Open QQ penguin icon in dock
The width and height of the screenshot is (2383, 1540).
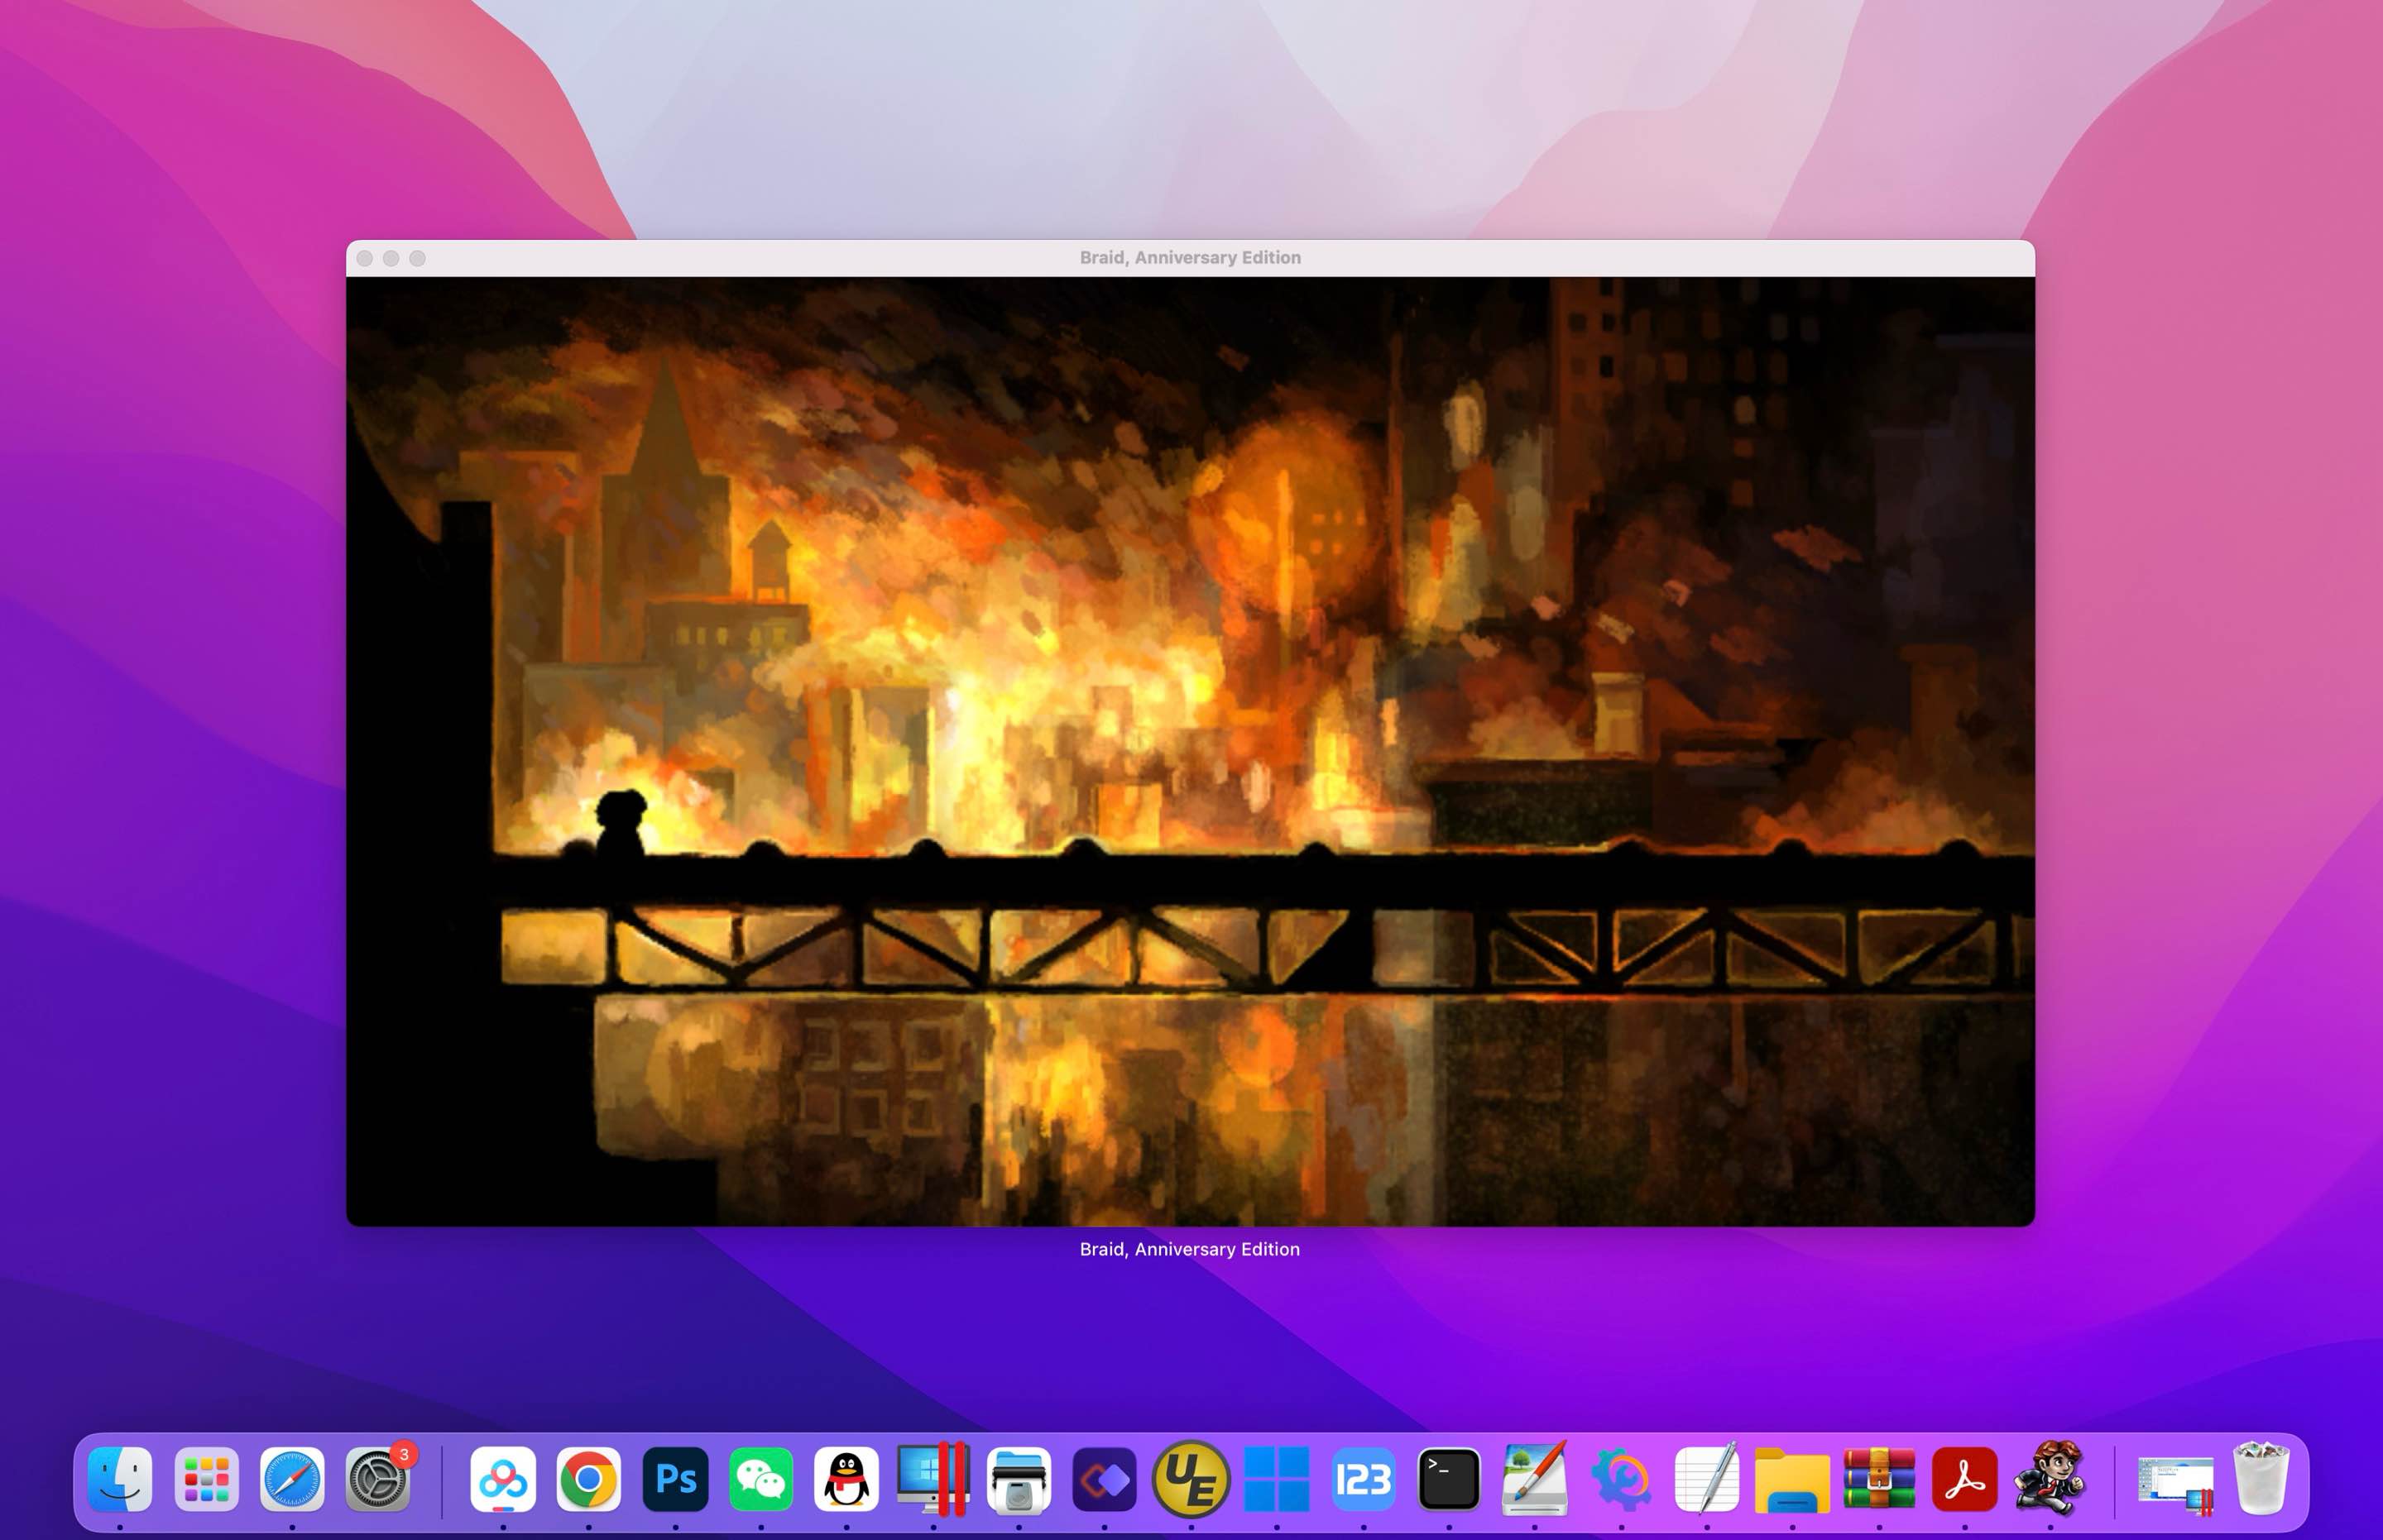point(846,1479)
